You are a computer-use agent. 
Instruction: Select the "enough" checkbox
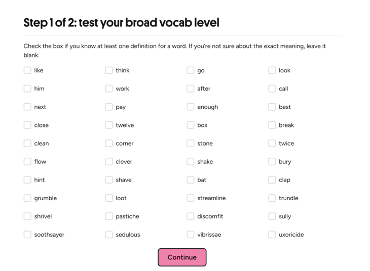[191, 107]
